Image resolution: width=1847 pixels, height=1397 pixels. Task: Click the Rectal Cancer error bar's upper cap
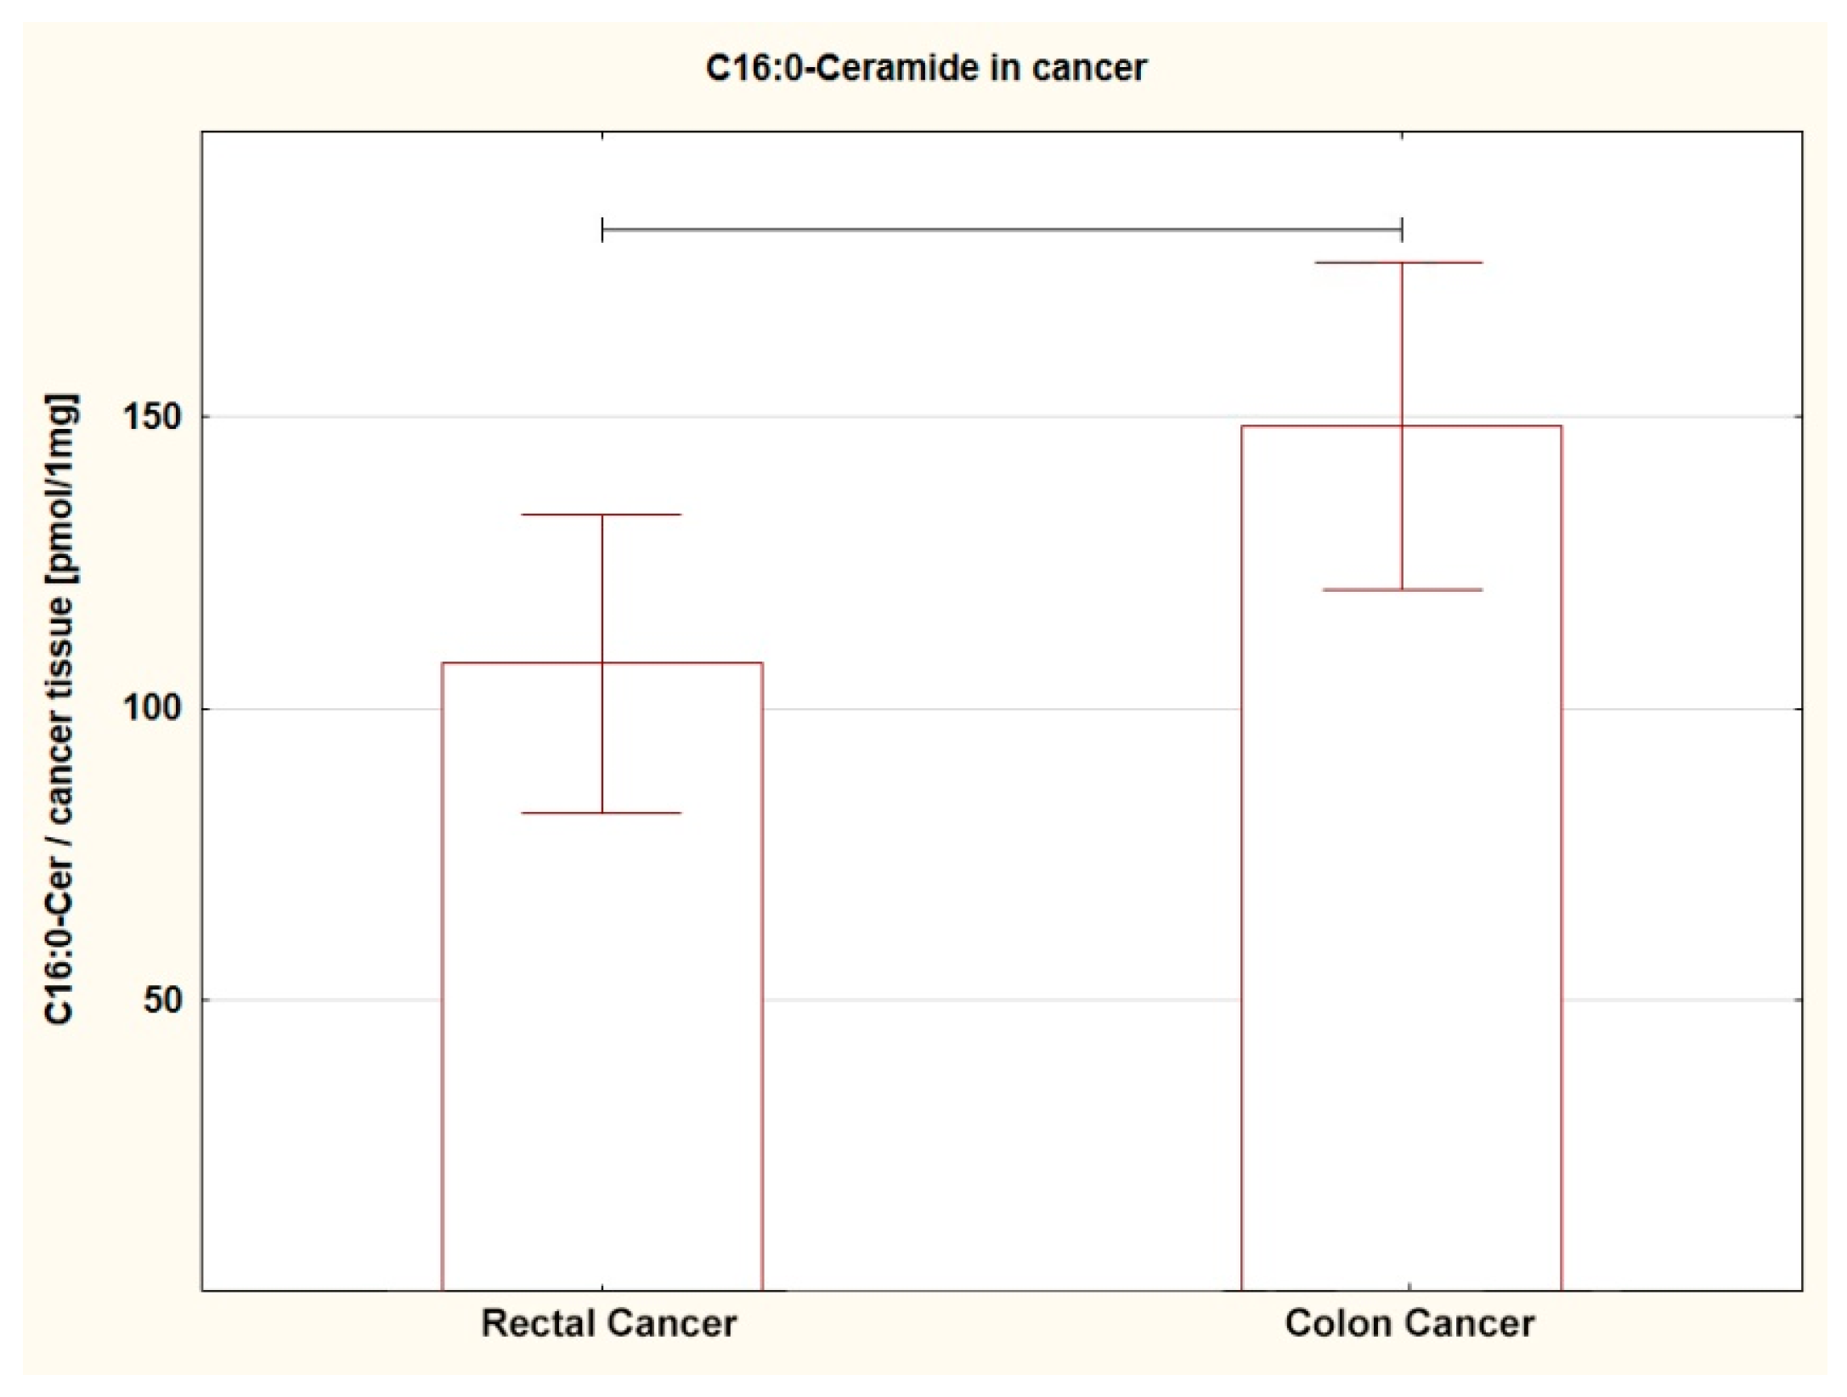coord(602,515)
